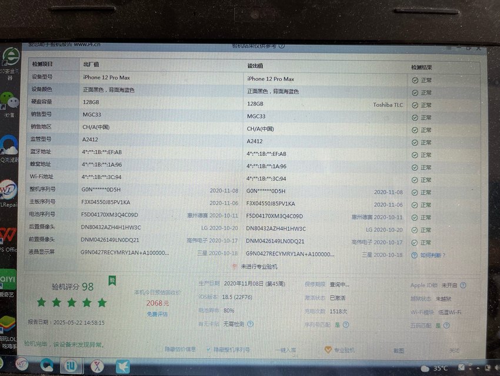Toggle the 隐藏估价信息 checkbox
The image size is (500, 376).
coord(160,349)
